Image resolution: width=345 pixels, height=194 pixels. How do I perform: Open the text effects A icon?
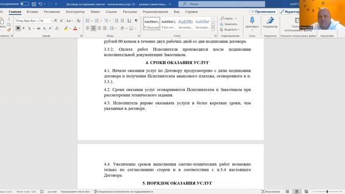[x=57, y=28]
